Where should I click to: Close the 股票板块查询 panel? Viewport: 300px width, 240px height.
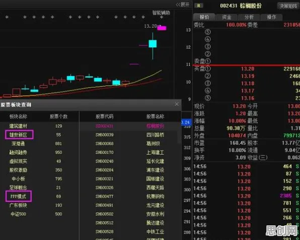click(177, 104)
